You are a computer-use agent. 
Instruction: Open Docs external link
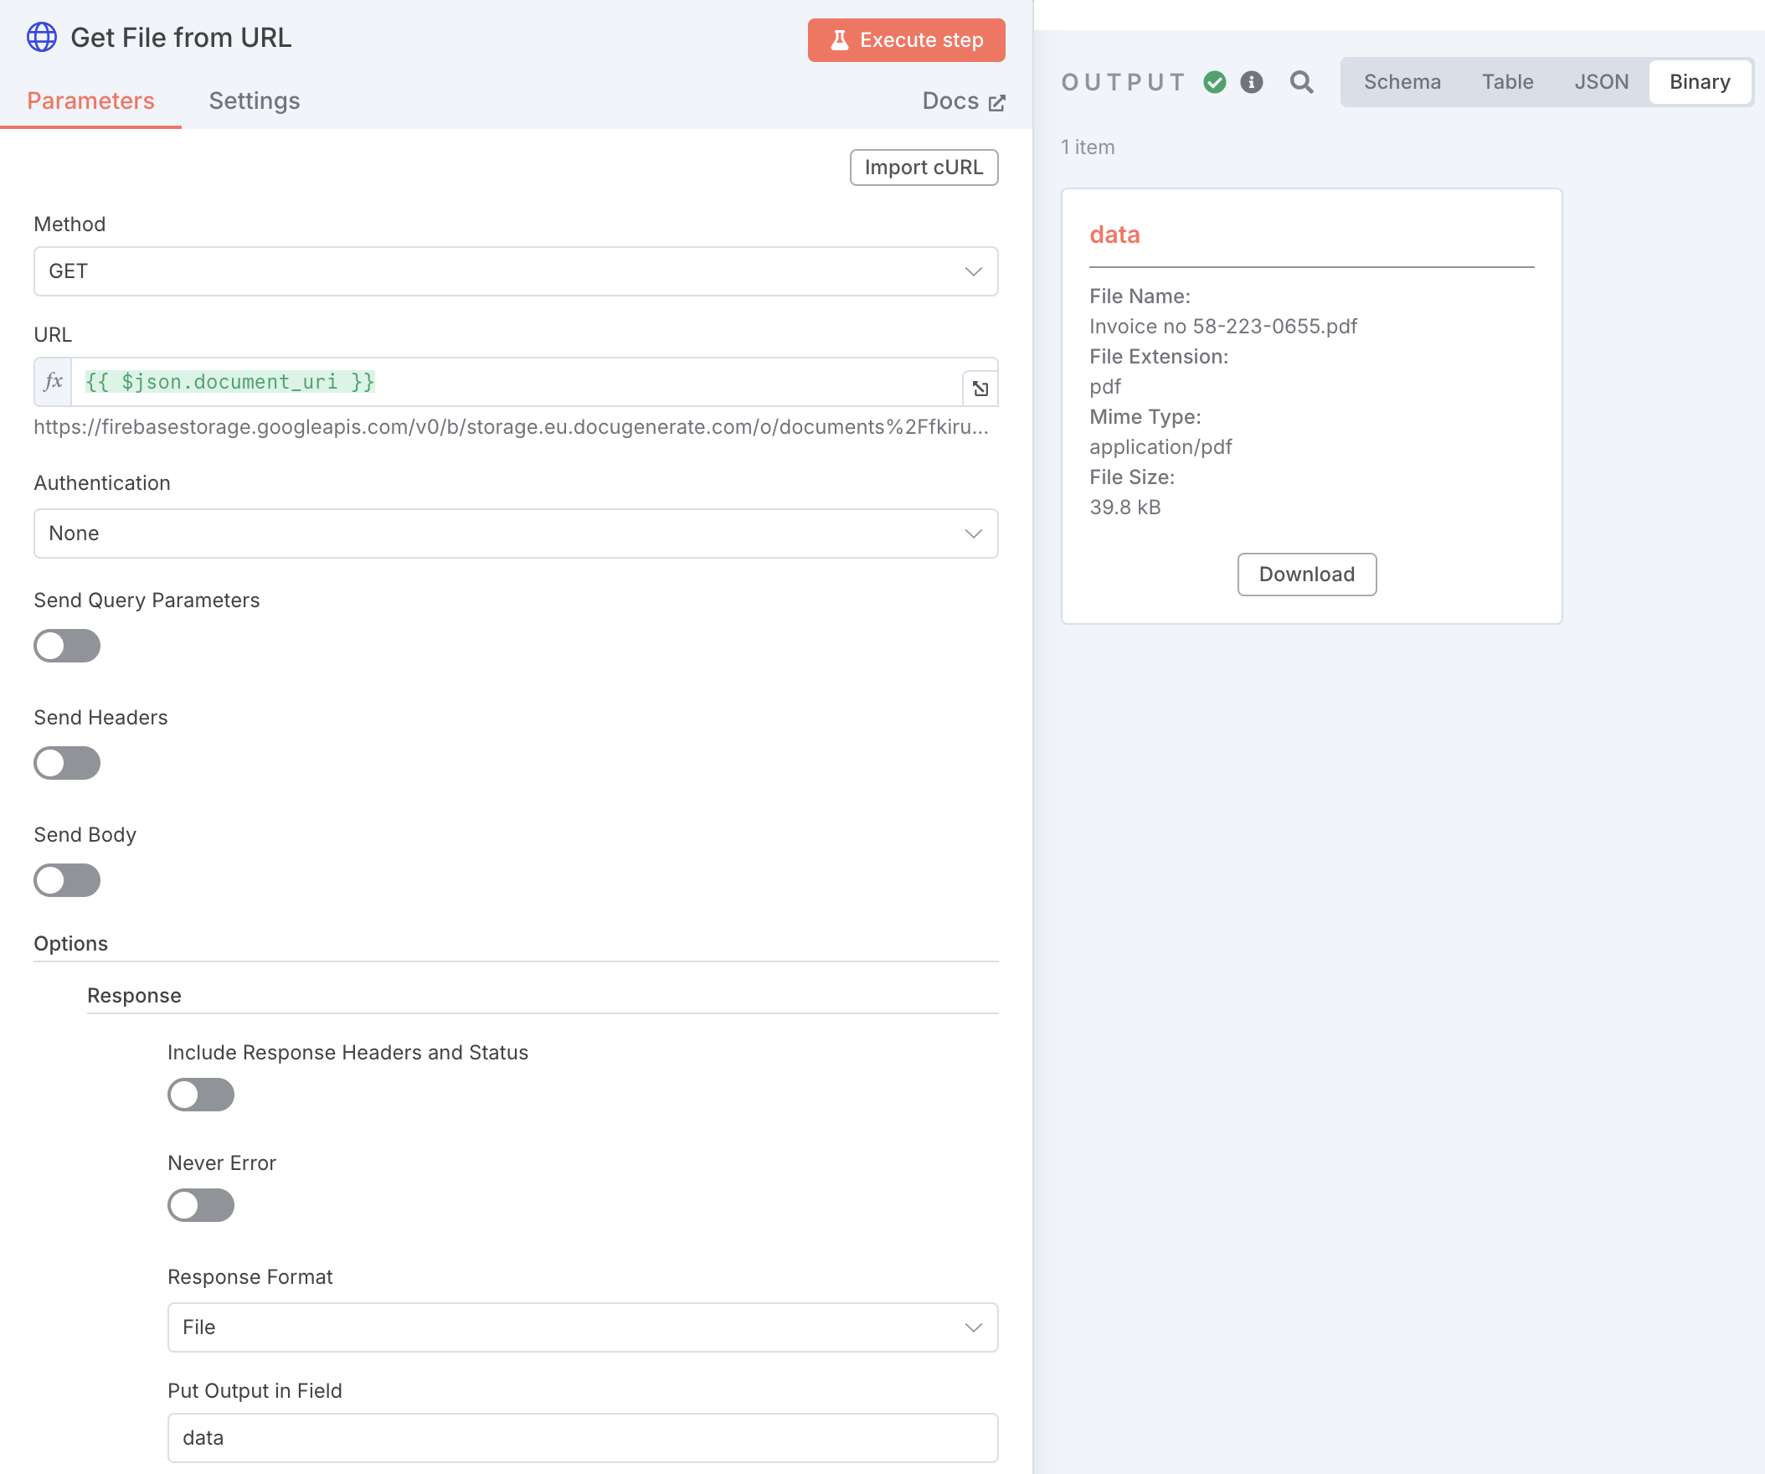[963, 100]
